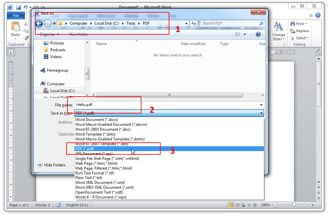The height and width of the screenshot is (214, 328).
Task: Click the Cut scissors icon
Action: coord(26,24)
